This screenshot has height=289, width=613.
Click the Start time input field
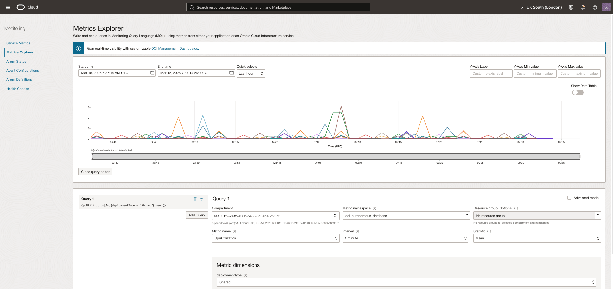point(117,73)
